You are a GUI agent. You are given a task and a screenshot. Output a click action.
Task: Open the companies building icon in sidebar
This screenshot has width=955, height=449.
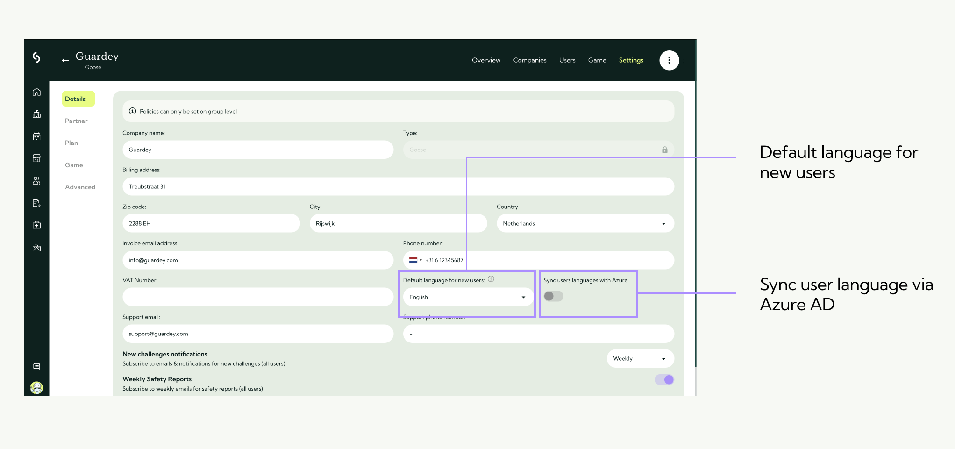36,114
